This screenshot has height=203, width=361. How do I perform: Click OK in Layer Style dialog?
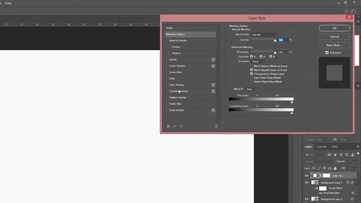click(x=334, y=28)
